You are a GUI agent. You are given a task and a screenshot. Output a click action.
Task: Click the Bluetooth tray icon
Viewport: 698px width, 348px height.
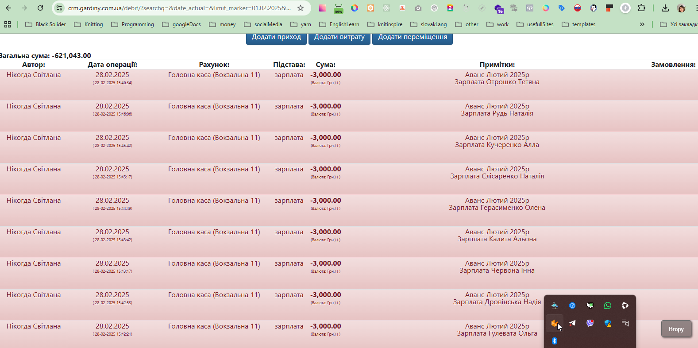555,341
